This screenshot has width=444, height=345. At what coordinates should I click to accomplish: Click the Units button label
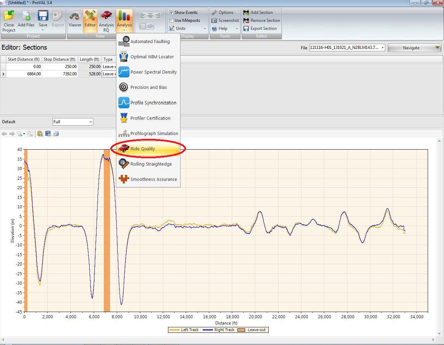[x=181, y=28]
